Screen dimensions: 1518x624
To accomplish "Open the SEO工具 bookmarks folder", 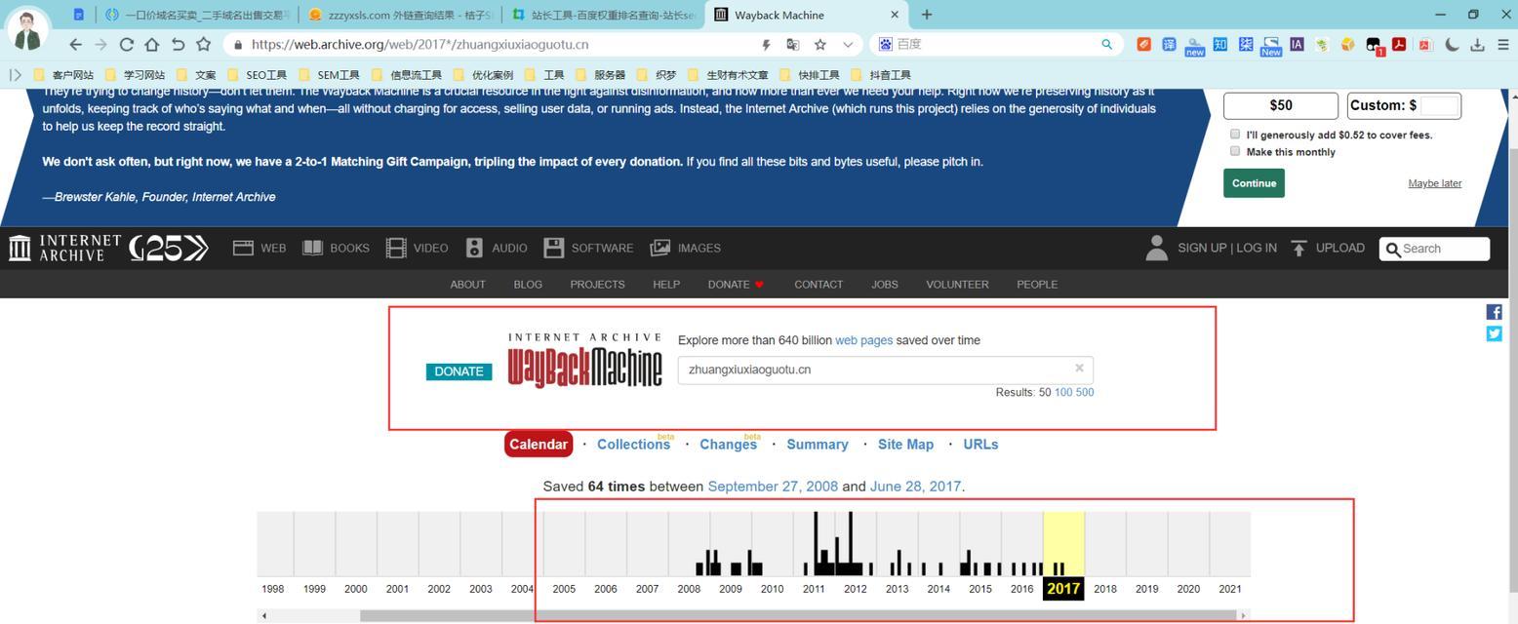I will 258,74.
